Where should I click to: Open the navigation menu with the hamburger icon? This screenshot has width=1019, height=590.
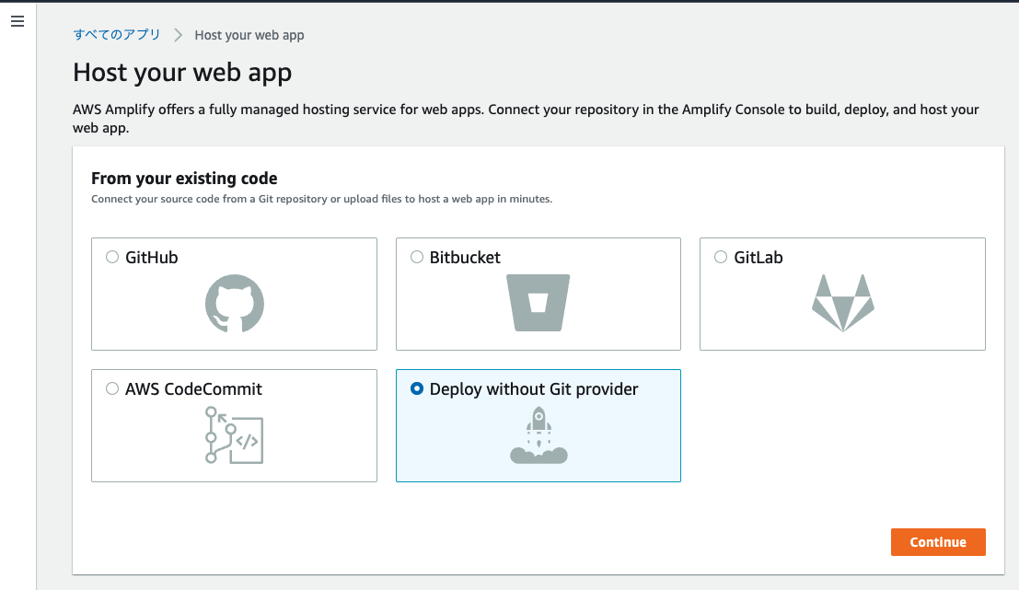pos(17,20)
